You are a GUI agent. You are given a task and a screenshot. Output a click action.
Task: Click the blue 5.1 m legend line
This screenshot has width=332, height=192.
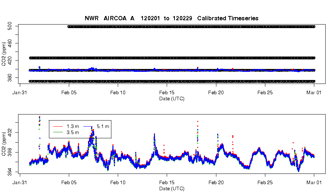point(88,127)
